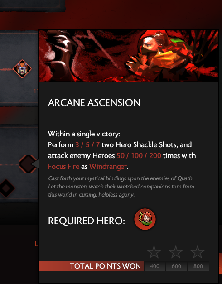Click the Focus Fire ability link
The width and height of the screenshot is (222, 284).
pyautogui.click(x=63, y=166)
